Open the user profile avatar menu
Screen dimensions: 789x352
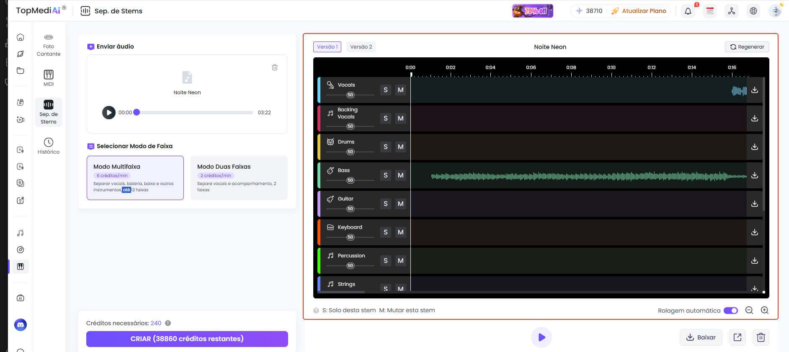[775, 11]
